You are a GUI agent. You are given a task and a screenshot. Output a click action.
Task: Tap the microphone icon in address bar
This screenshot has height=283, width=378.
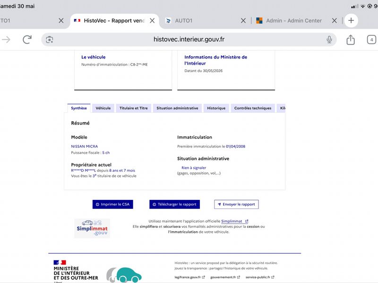click(329, 40)
